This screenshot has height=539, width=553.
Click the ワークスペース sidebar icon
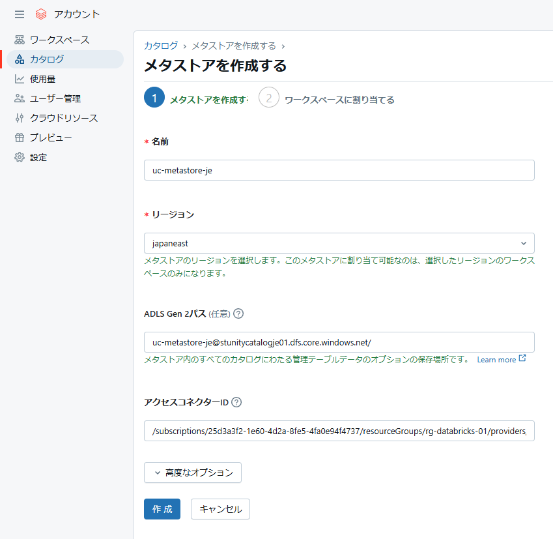[x=20, y=40]
